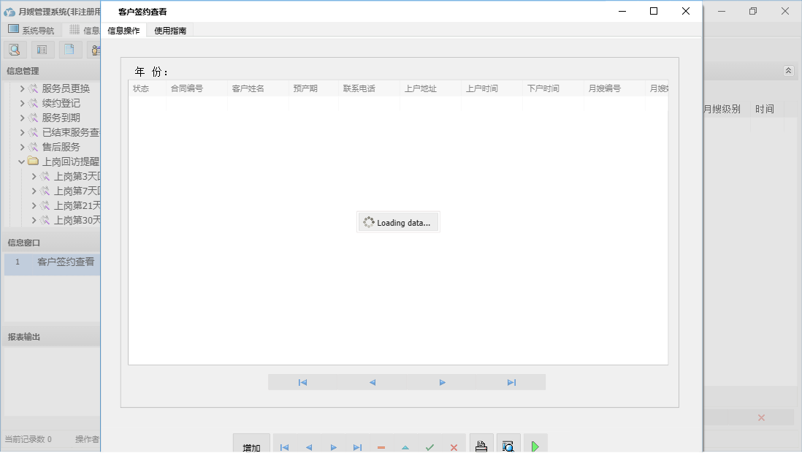Cancel changes with the red X icon
802x464 pixels.
click(x=454, y=447)
